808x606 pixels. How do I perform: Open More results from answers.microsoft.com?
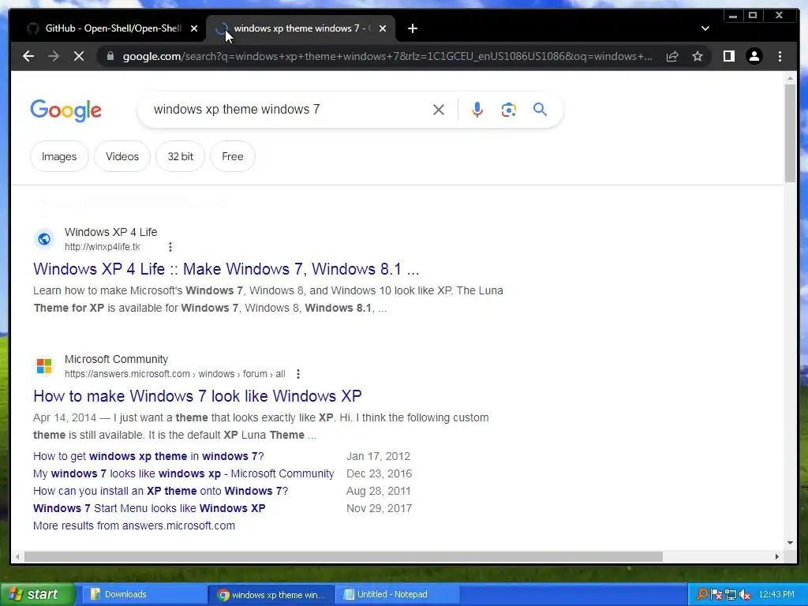tap(134, 526)
